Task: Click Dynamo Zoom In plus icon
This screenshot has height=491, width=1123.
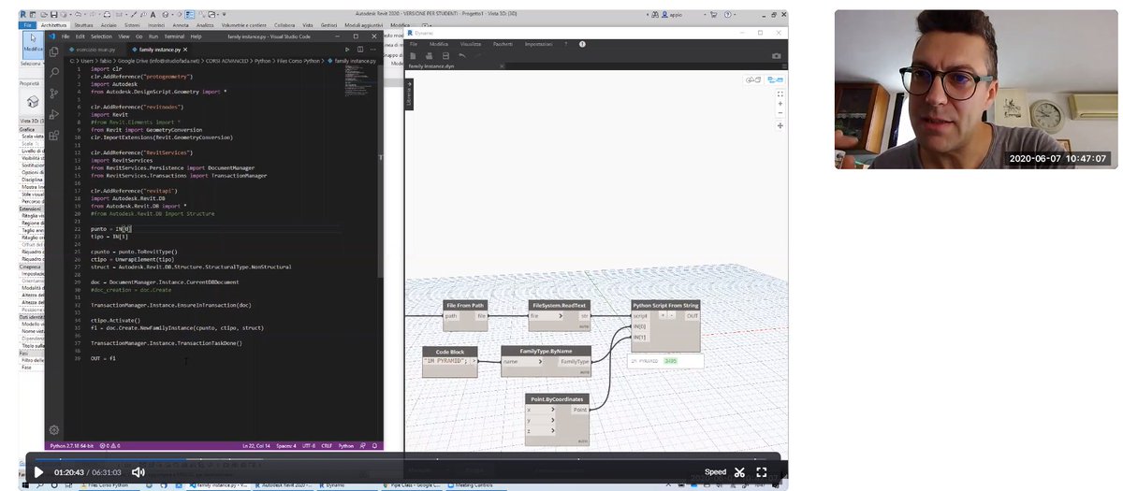Action: click(780, 103)
